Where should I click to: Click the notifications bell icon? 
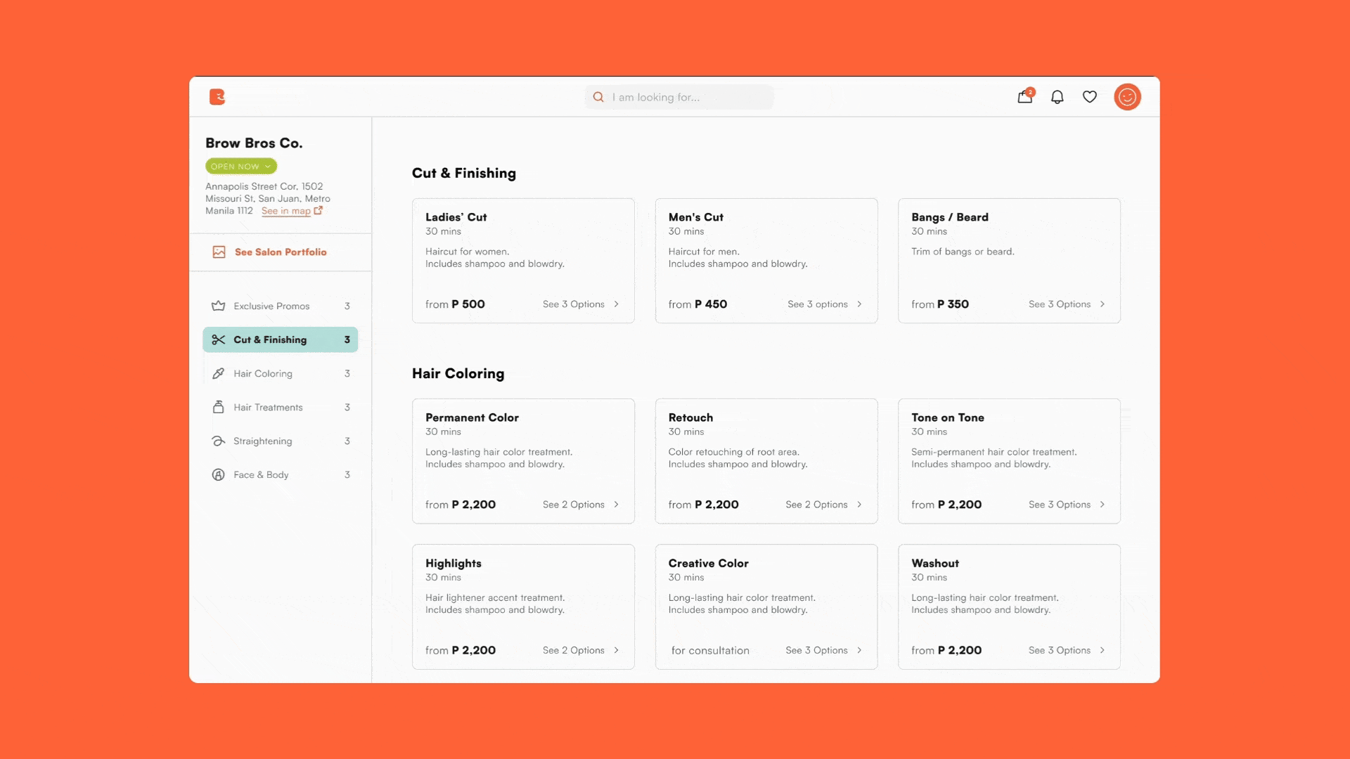(x=1057, y=97)
